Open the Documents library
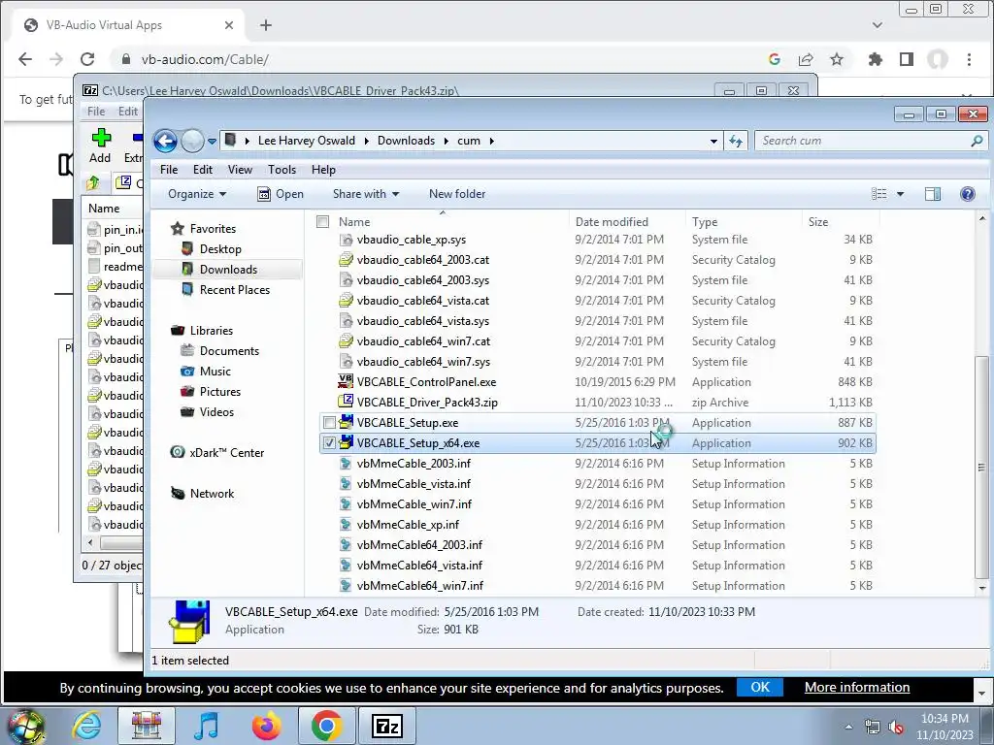The width and height of the screenshot is (994, 745). (x=229, y=351)
